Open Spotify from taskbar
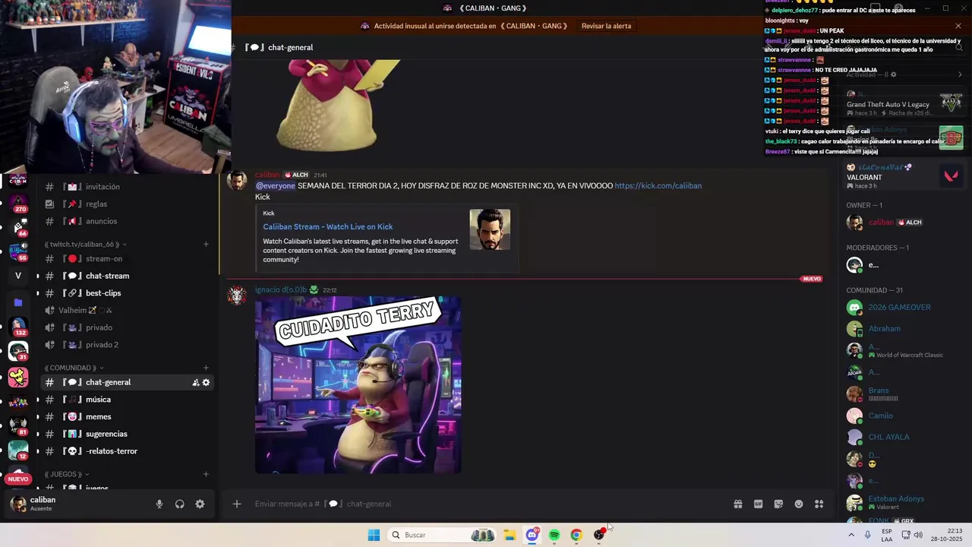The width and height of the screenshot is (972, 547). 554,535
